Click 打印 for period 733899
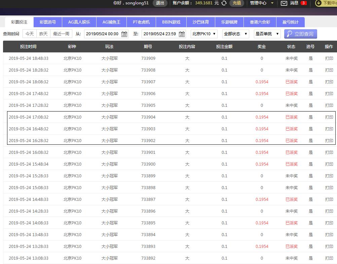 coord(329,176)
